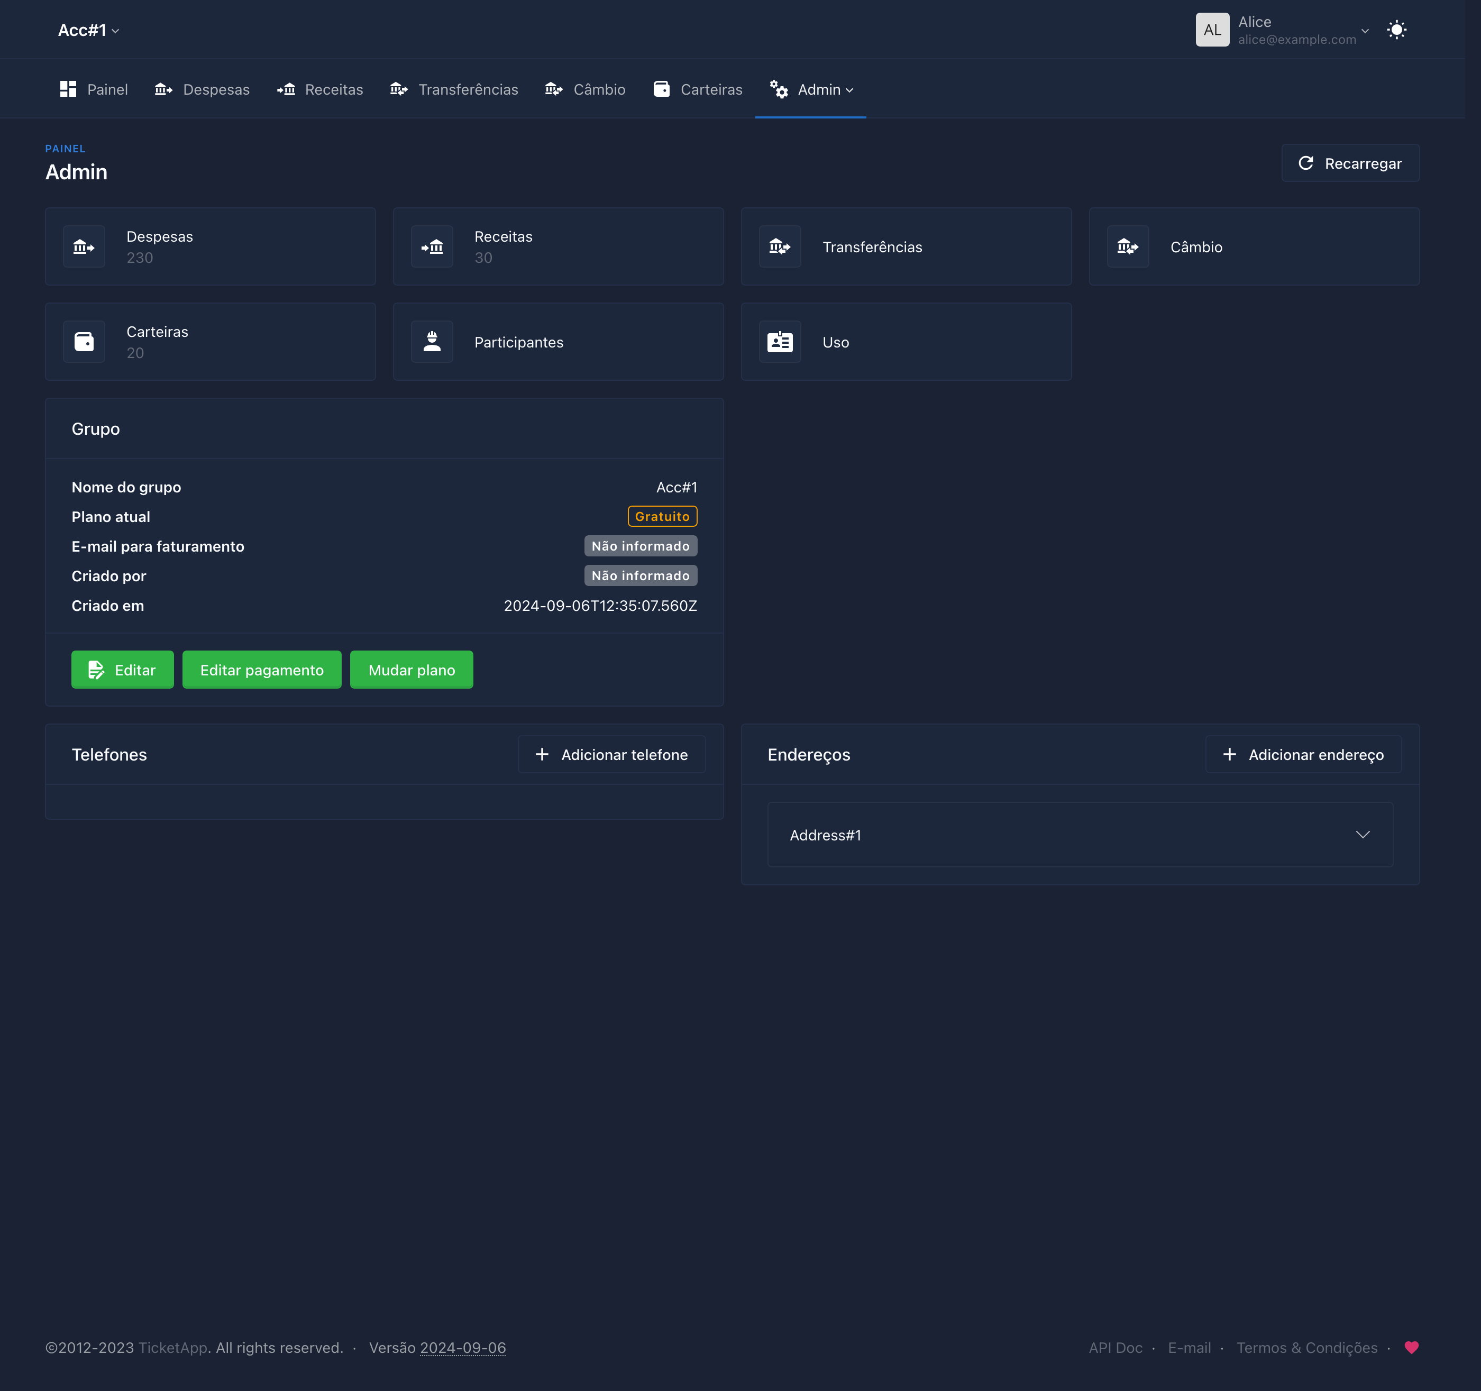Click the Receitas icon in navigation bar
1481x1391 pixels.
[x=286, y=89]
